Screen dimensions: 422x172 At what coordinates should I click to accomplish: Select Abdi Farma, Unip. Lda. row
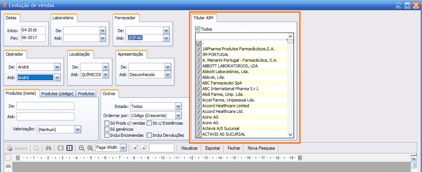click(x=241, y=94)
